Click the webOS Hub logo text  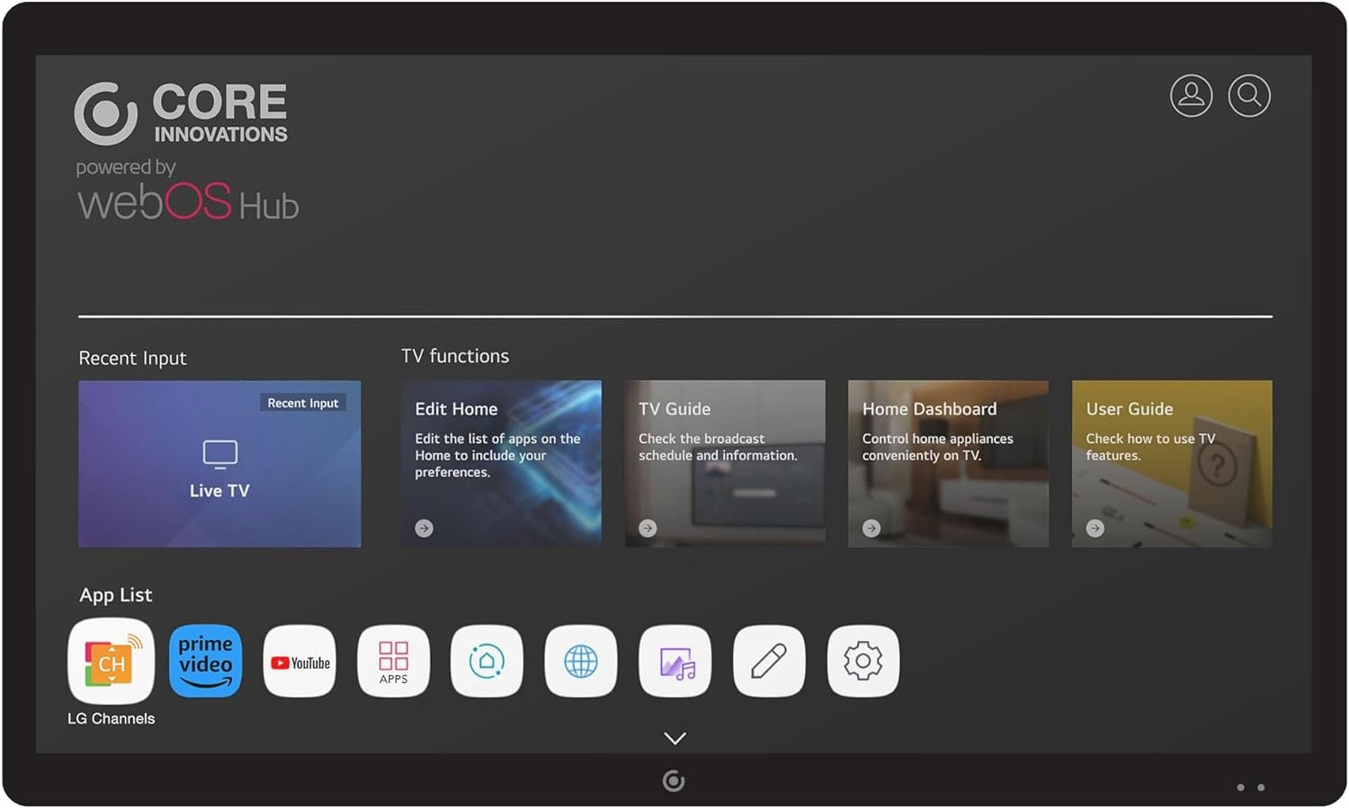[x=188, y=201]
